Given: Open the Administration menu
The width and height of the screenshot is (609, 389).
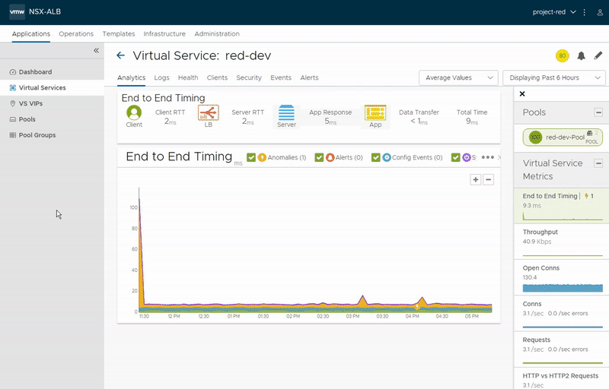Looking at the screenshot, I should tap(217, 33).
